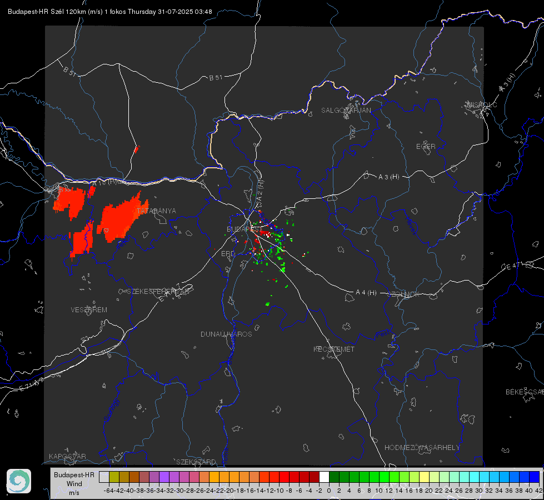Pick the light gray swatch at legend's left end
This screenshot has height=500, width=544.
[104, 477]
